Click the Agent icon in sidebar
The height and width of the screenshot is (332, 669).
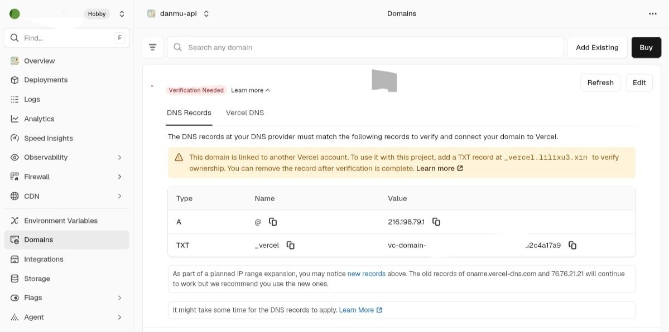tap(15, 317)
